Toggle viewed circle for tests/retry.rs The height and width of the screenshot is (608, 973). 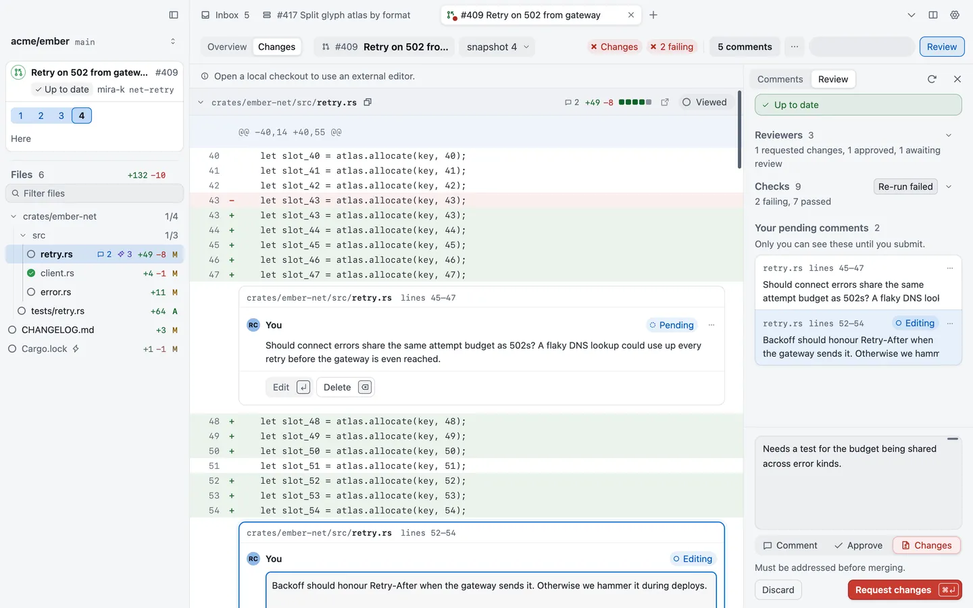[22, 311]
